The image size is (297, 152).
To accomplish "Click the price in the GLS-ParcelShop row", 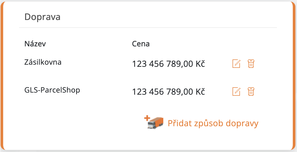I will tap(168, 92).
